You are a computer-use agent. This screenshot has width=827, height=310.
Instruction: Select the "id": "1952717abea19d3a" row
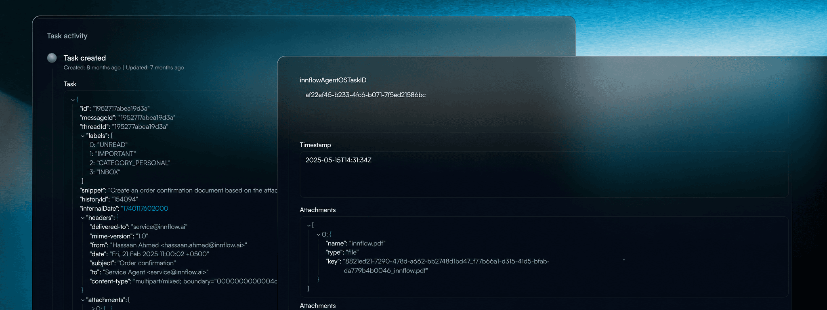pos(115,109)
